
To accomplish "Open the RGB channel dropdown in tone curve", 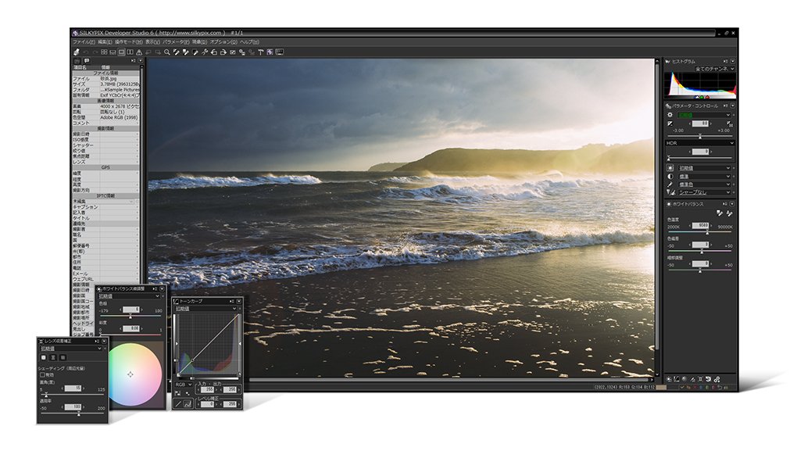I will point(184,385).
